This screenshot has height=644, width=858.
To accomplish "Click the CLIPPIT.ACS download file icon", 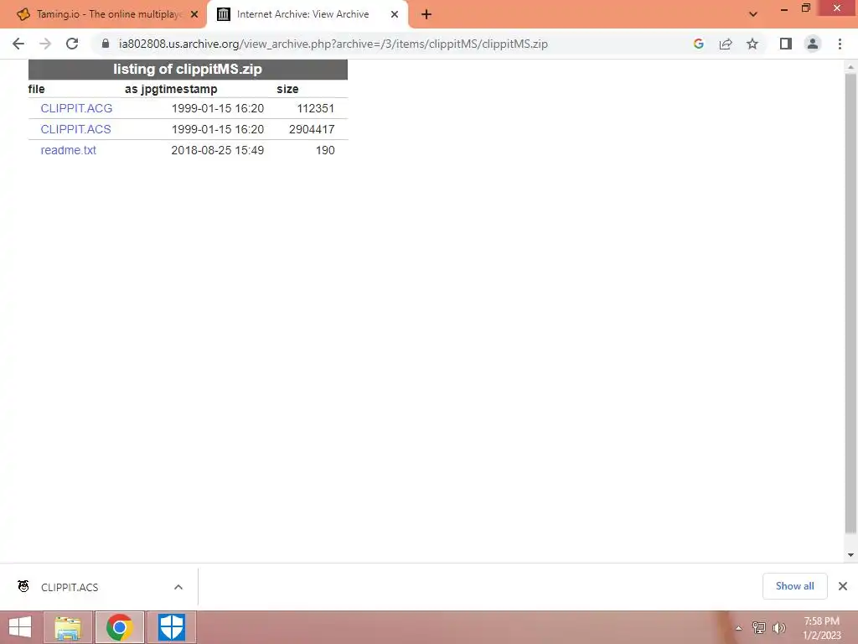I will click(23, 586).
